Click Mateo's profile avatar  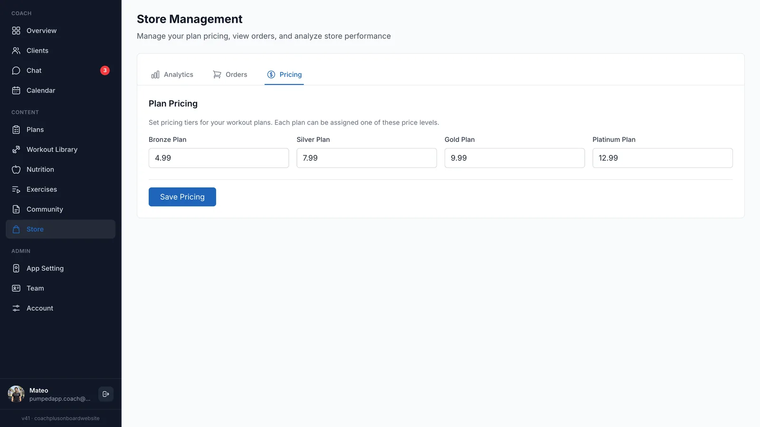[16, 394]
